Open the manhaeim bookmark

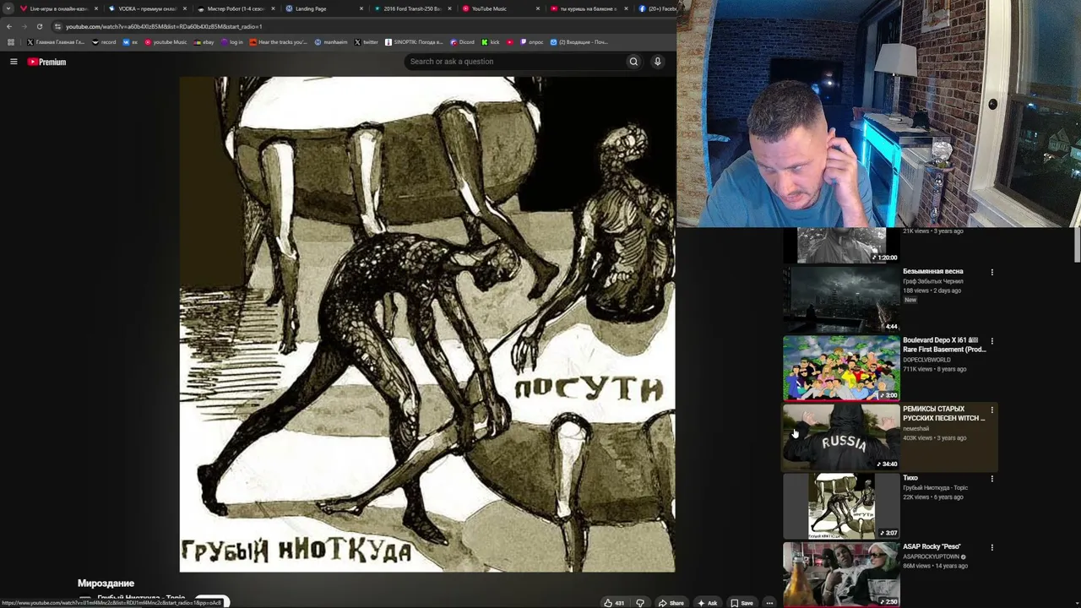(331, 42)
